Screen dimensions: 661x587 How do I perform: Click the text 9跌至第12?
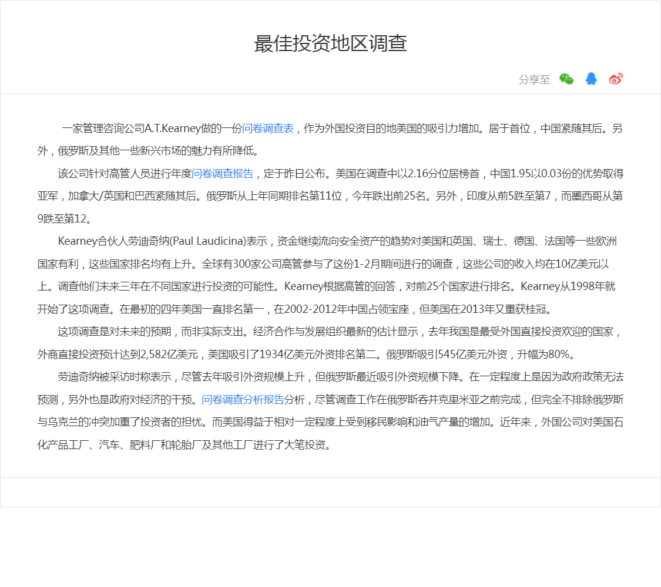tap(62, 218)
